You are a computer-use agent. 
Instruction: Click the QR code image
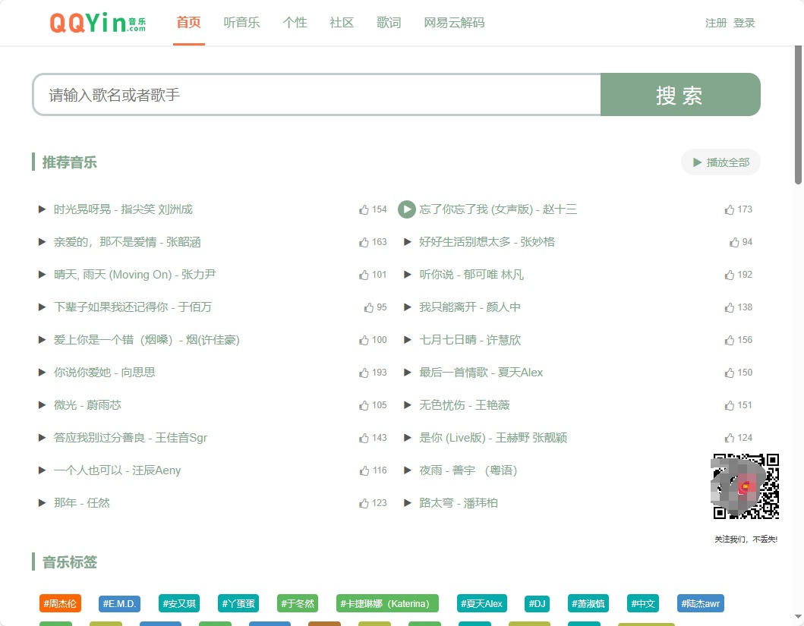click(746, 486)
